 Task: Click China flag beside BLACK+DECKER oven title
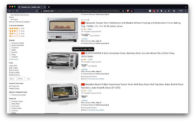[83, 53]
